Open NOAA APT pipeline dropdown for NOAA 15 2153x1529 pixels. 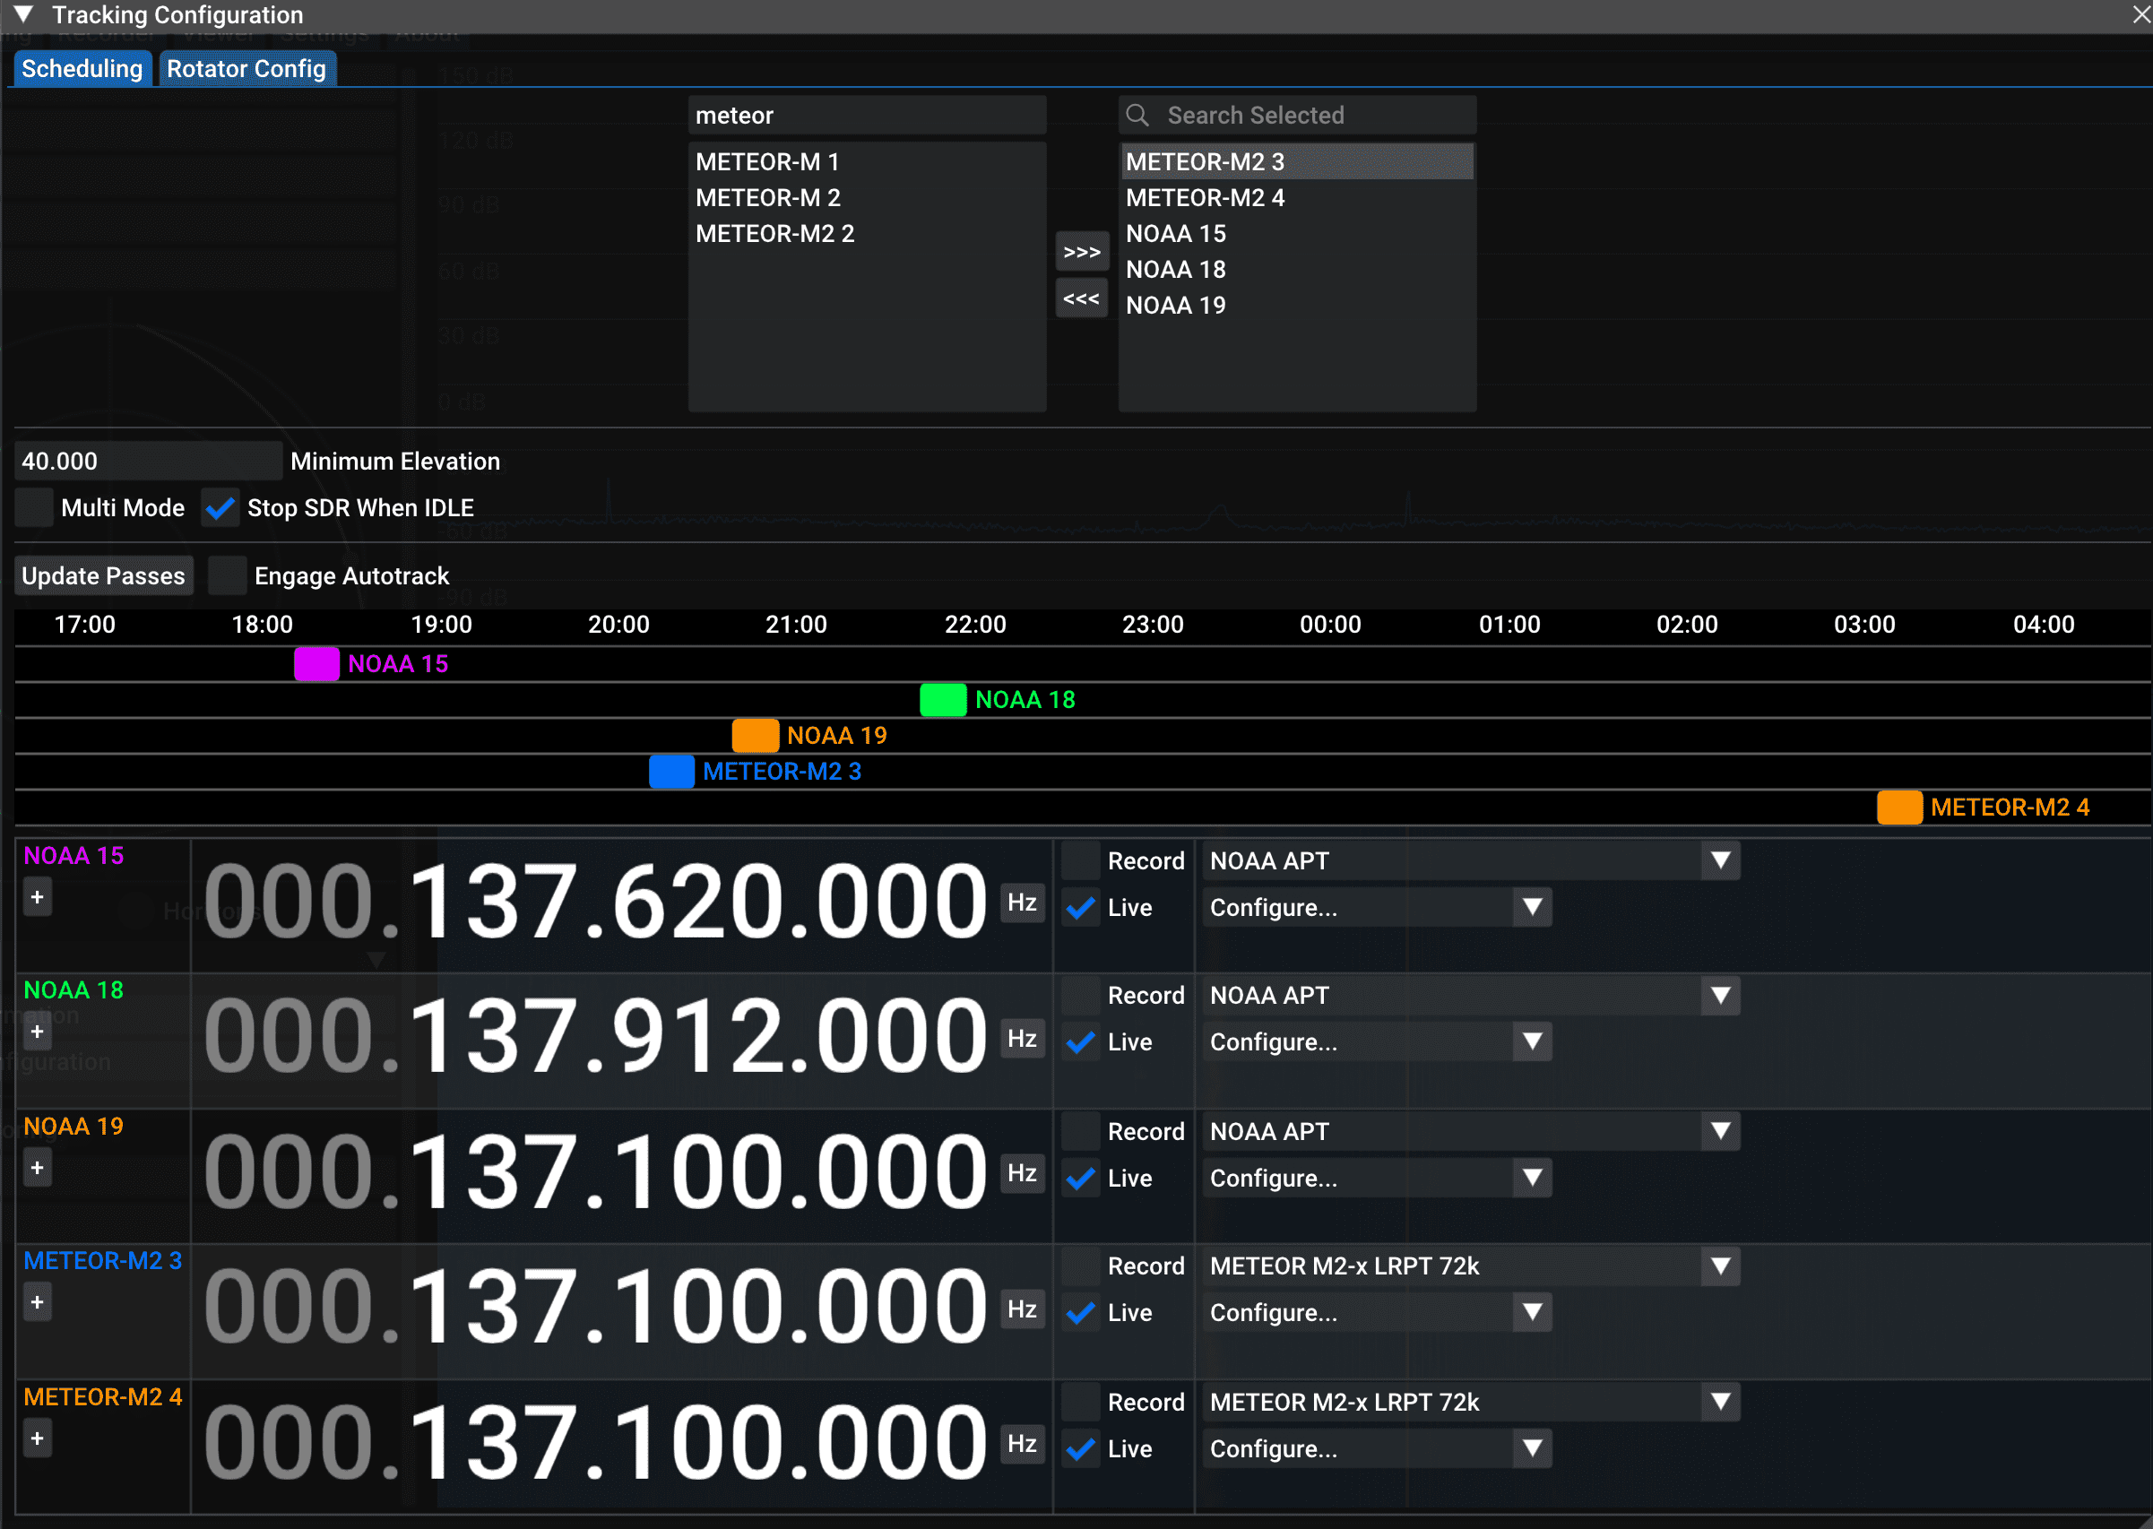1471,861
